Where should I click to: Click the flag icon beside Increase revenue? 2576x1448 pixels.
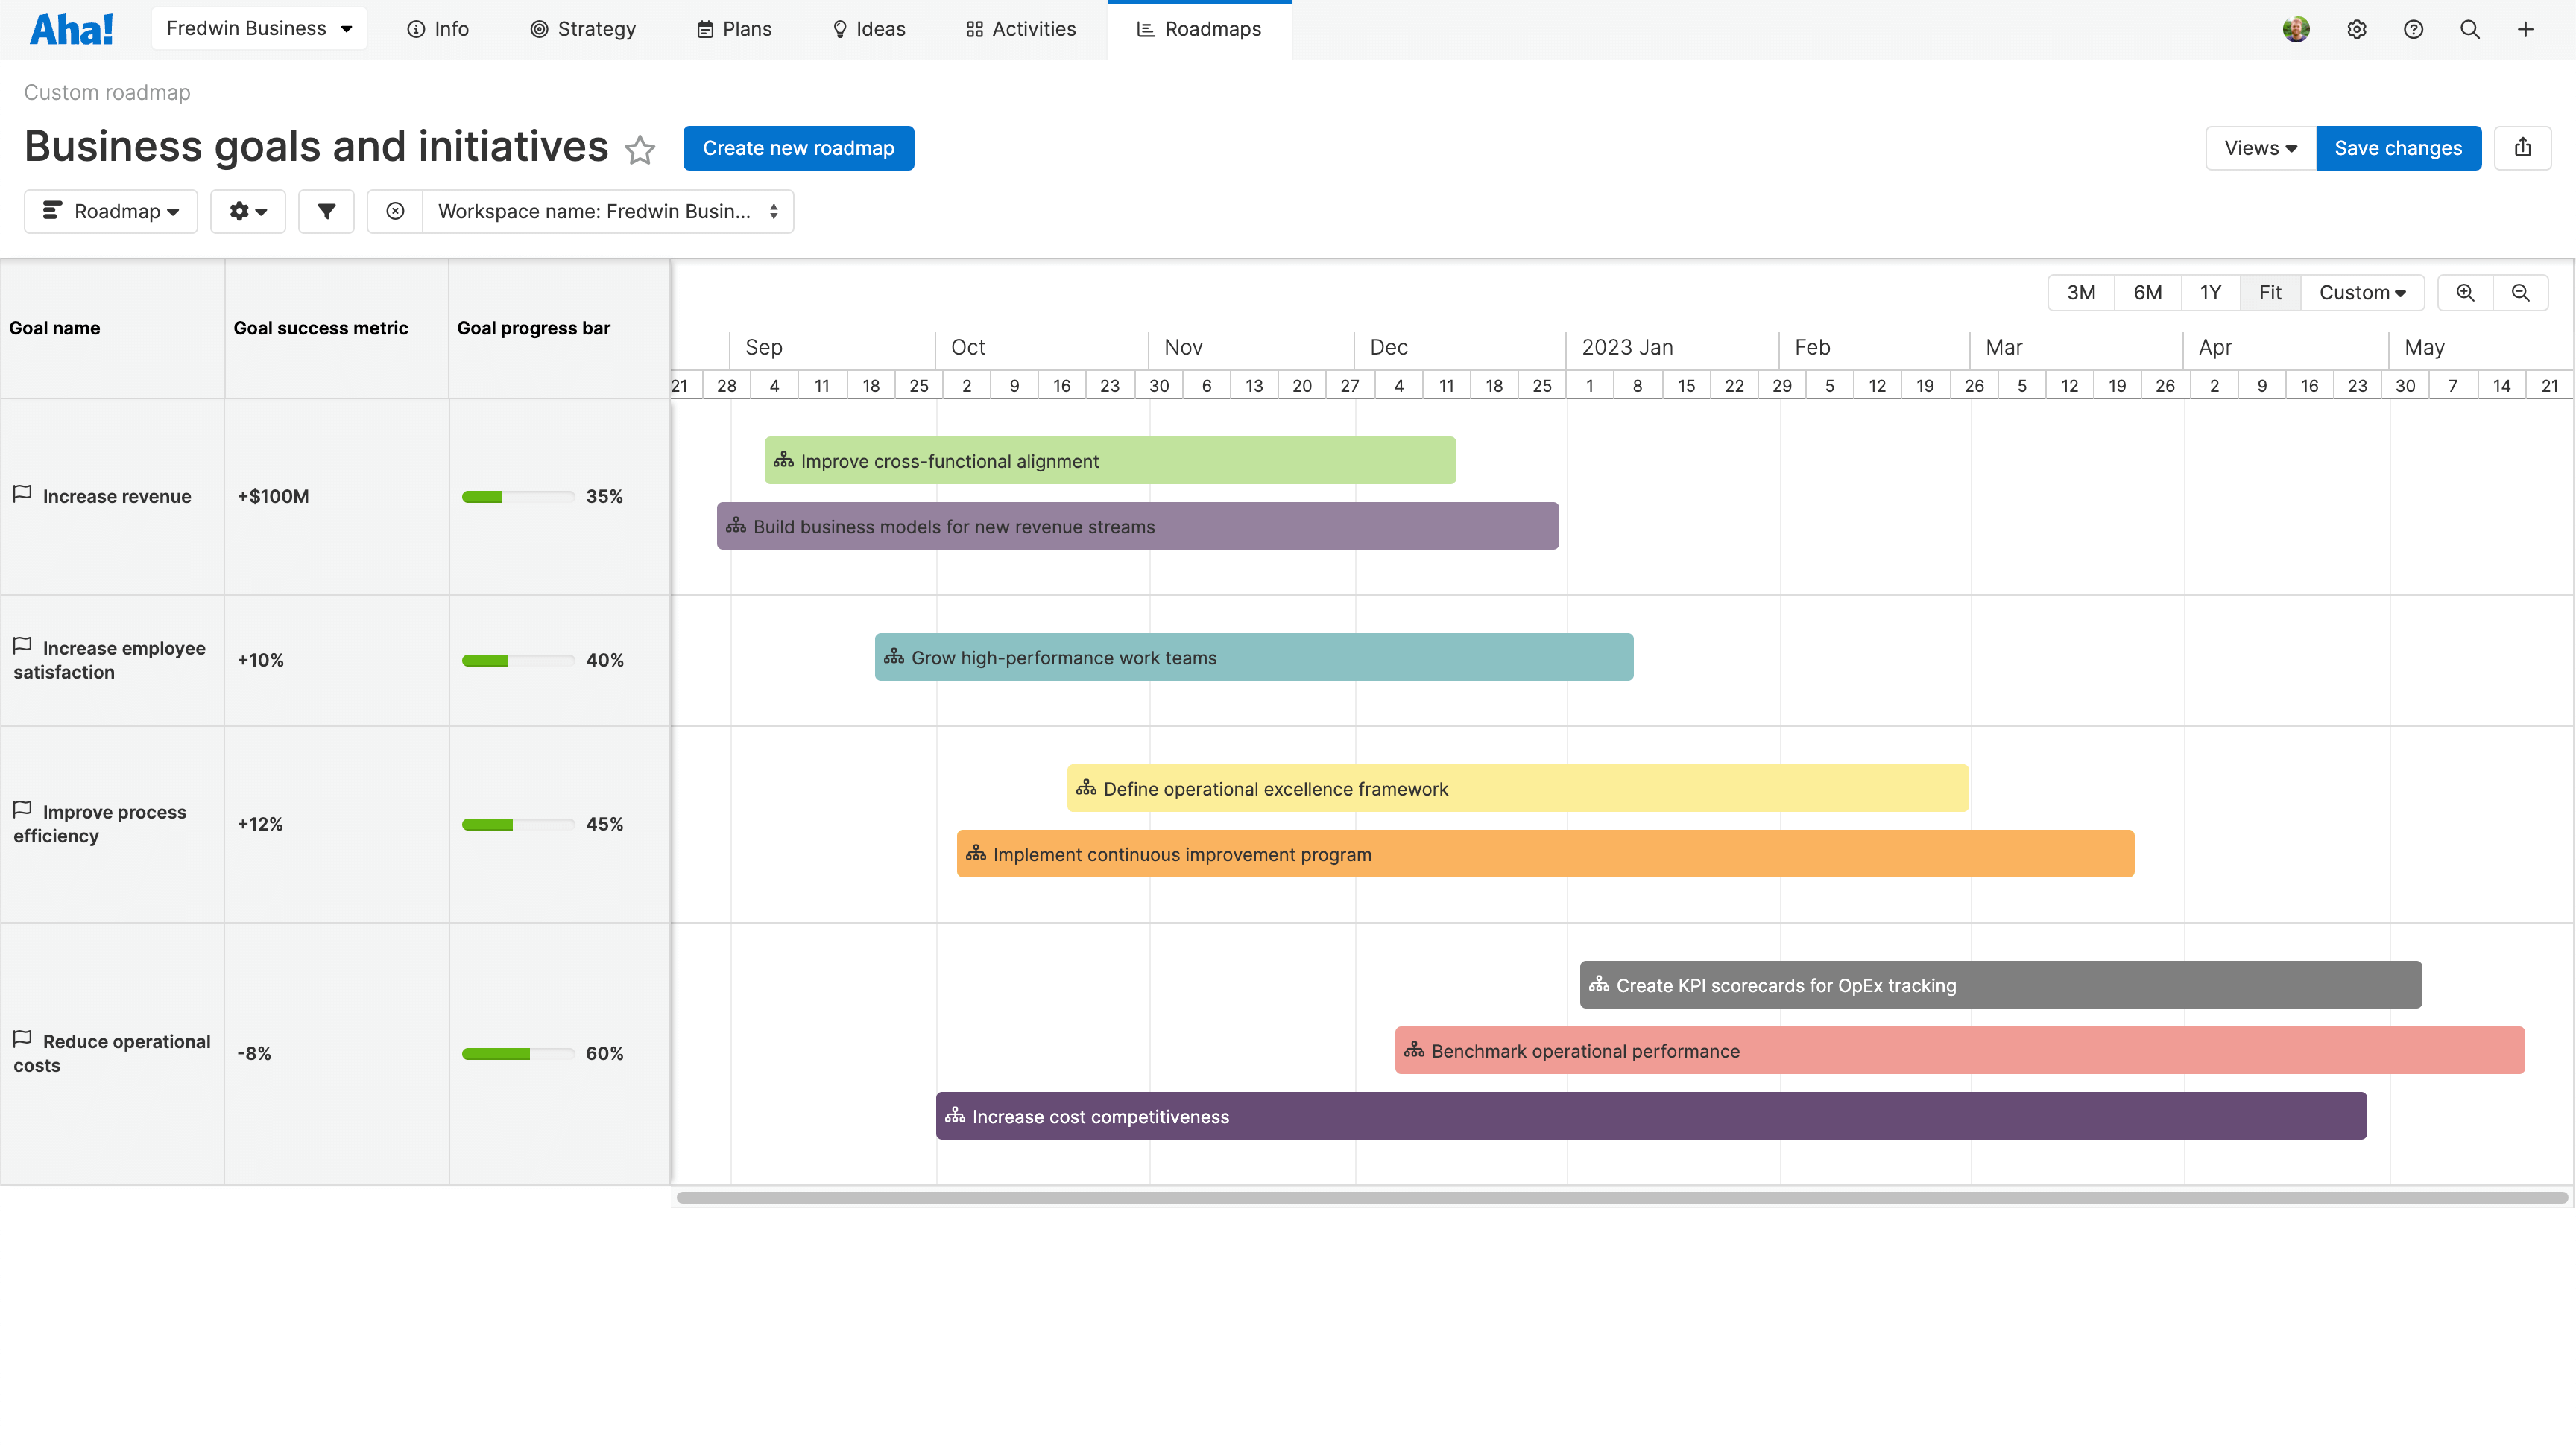point(22,494)
